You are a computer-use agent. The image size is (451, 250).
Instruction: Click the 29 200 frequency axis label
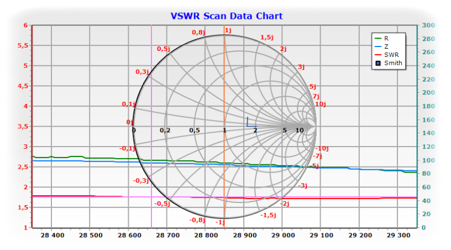[x=360, y=235]
